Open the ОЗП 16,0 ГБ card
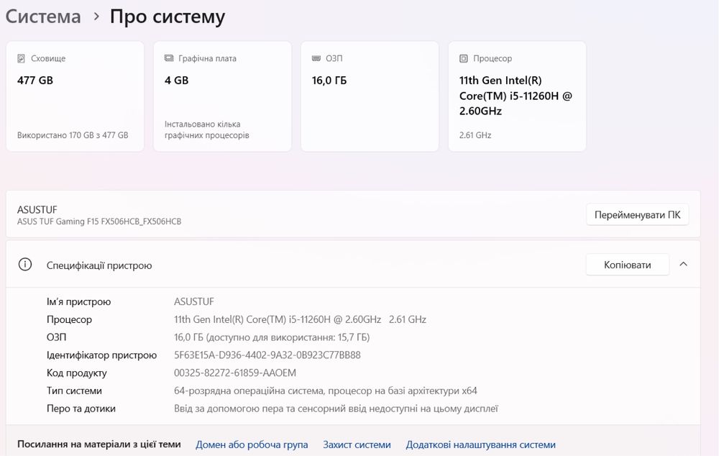The width and height of the screenshot is (719, 456). point(370,96)
